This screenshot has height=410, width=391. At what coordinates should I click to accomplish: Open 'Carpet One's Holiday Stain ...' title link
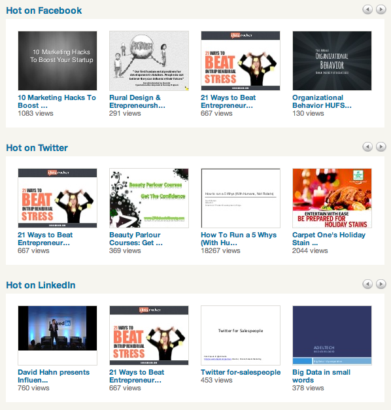click(329, 239)
